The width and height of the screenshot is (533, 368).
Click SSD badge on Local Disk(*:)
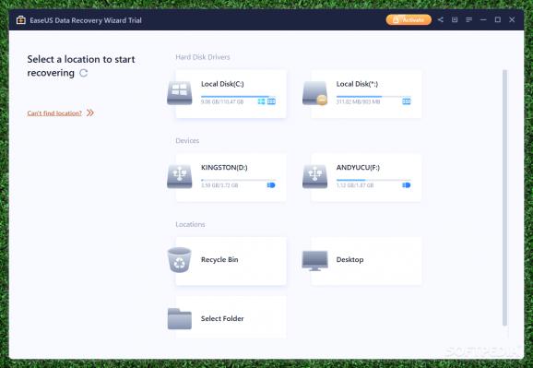[x=407, y=101]
